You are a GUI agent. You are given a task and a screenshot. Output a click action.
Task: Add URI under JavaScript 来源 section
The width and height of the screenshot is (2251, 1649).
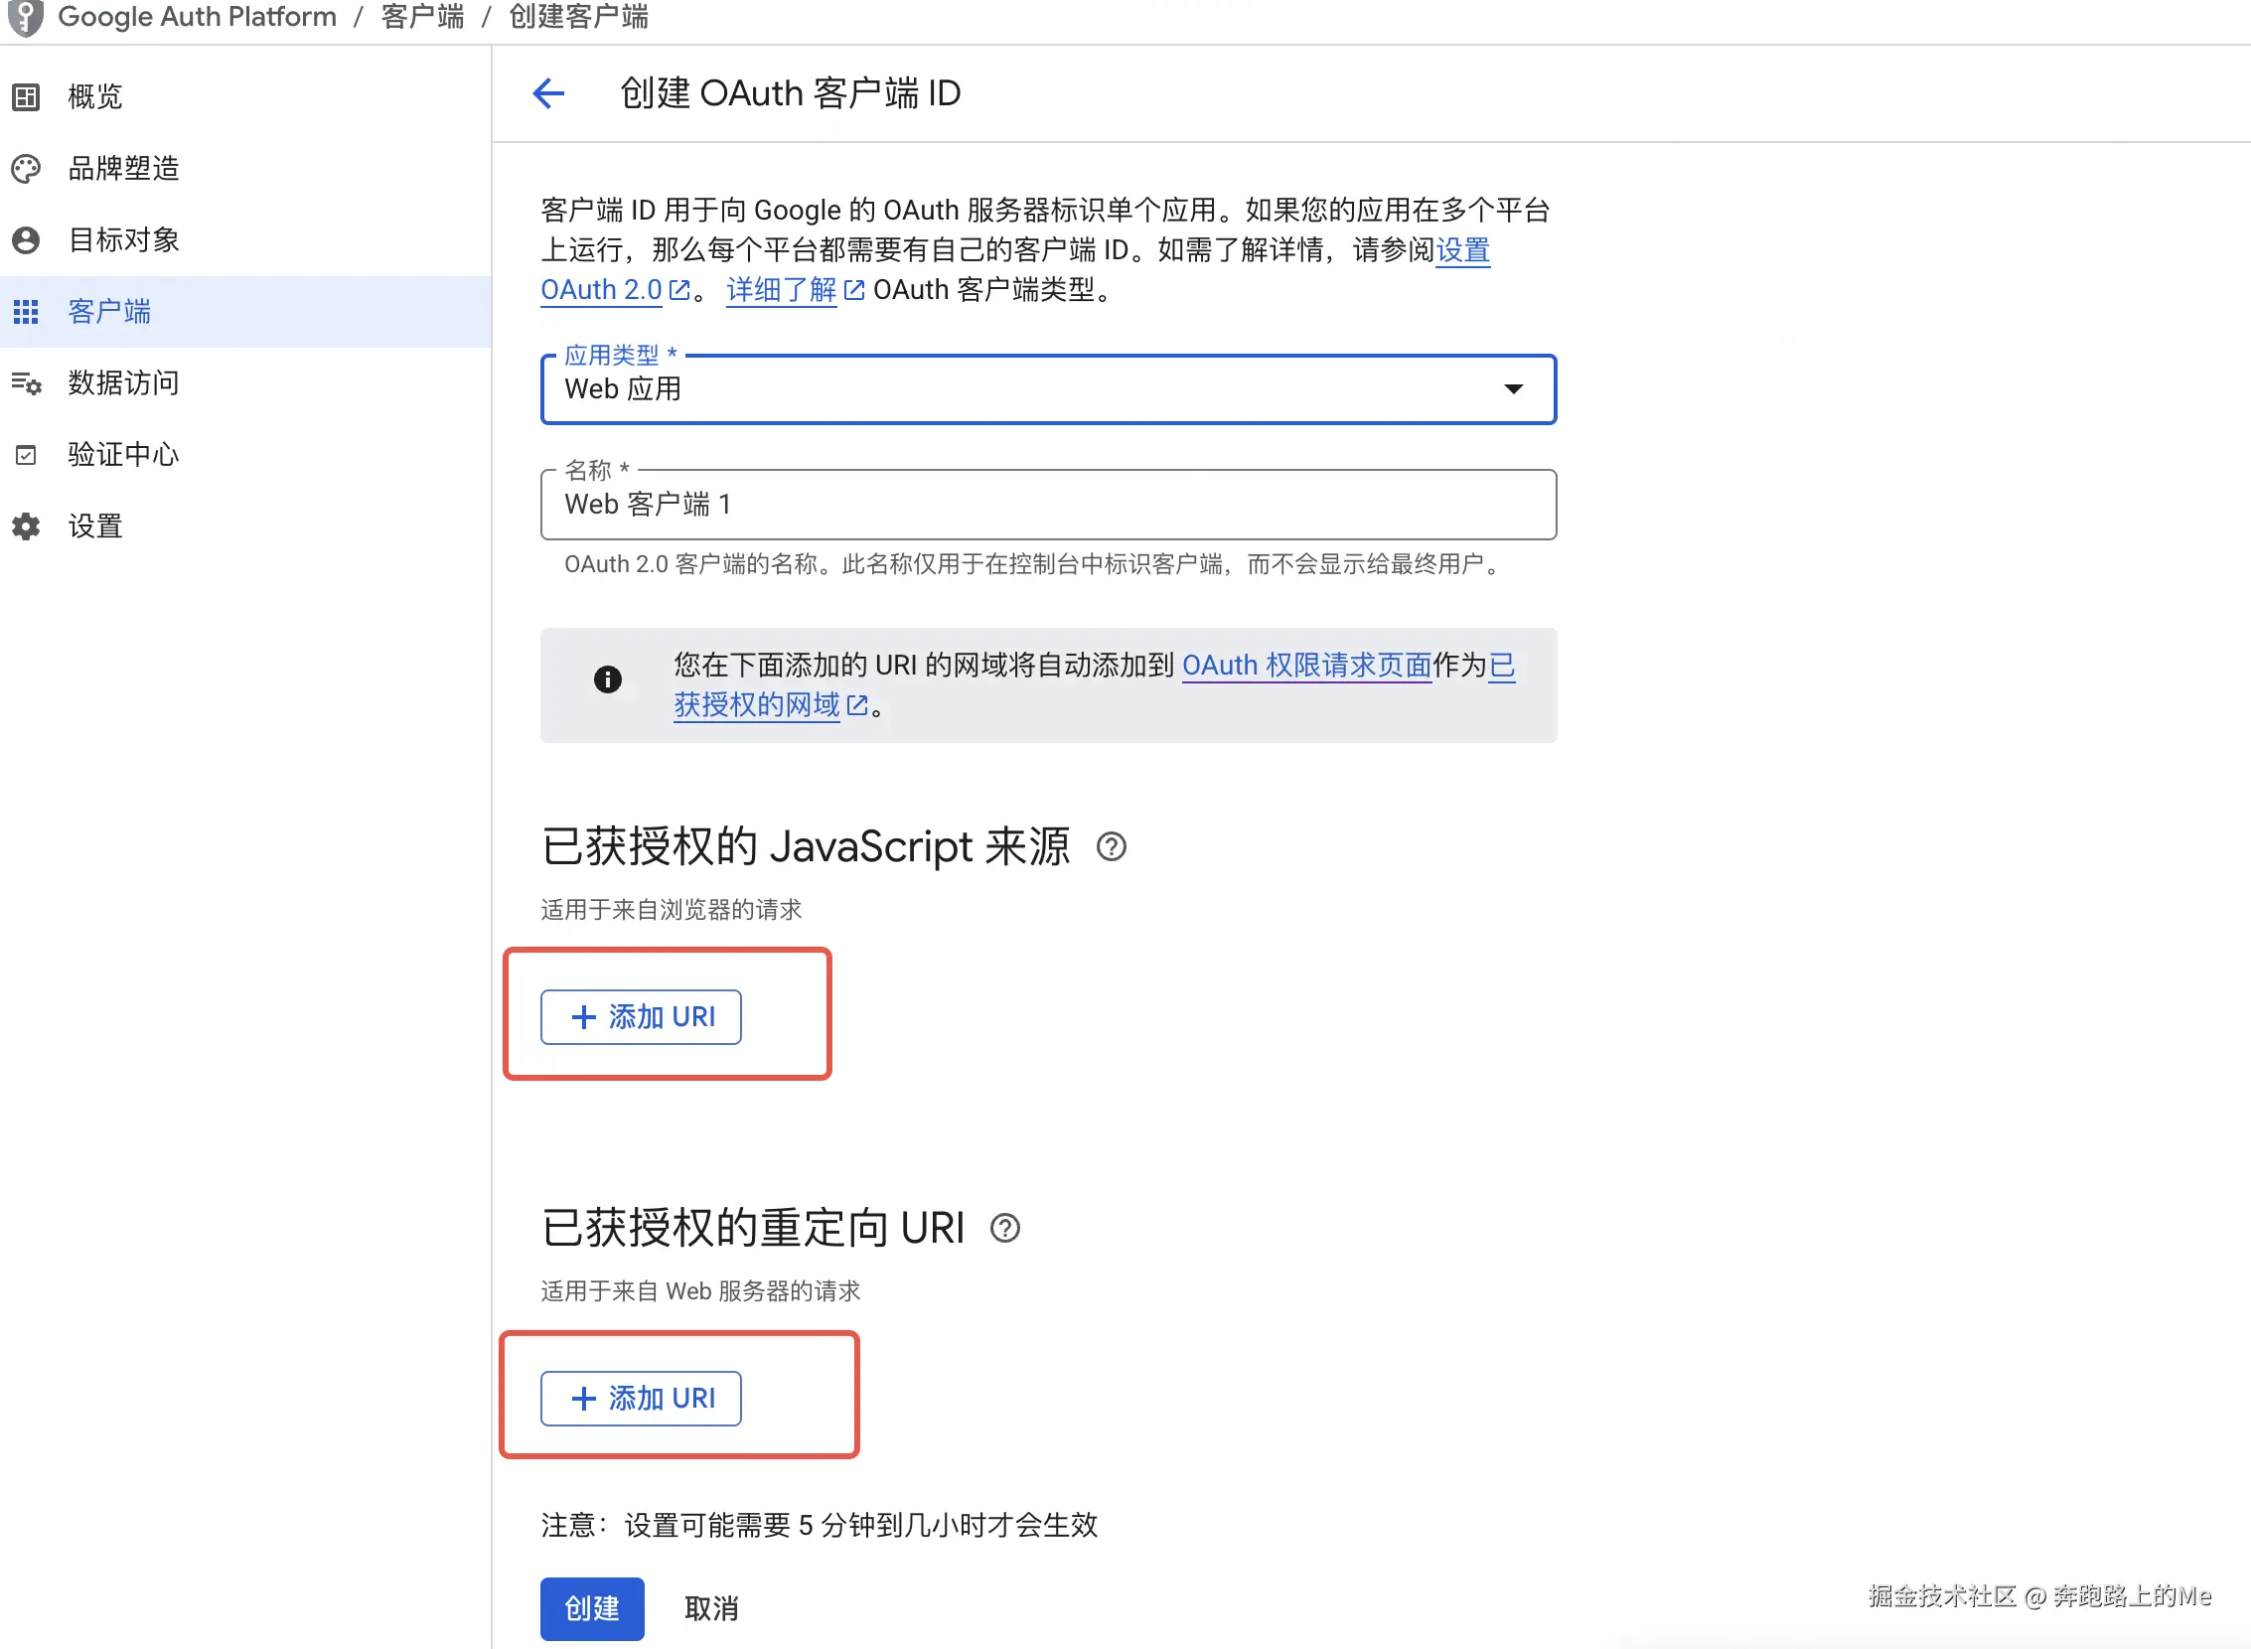point(641,1017)
